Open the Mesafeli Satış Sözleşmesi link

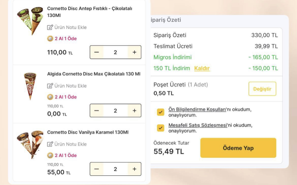pyautogui.click(x=198, y=125)
